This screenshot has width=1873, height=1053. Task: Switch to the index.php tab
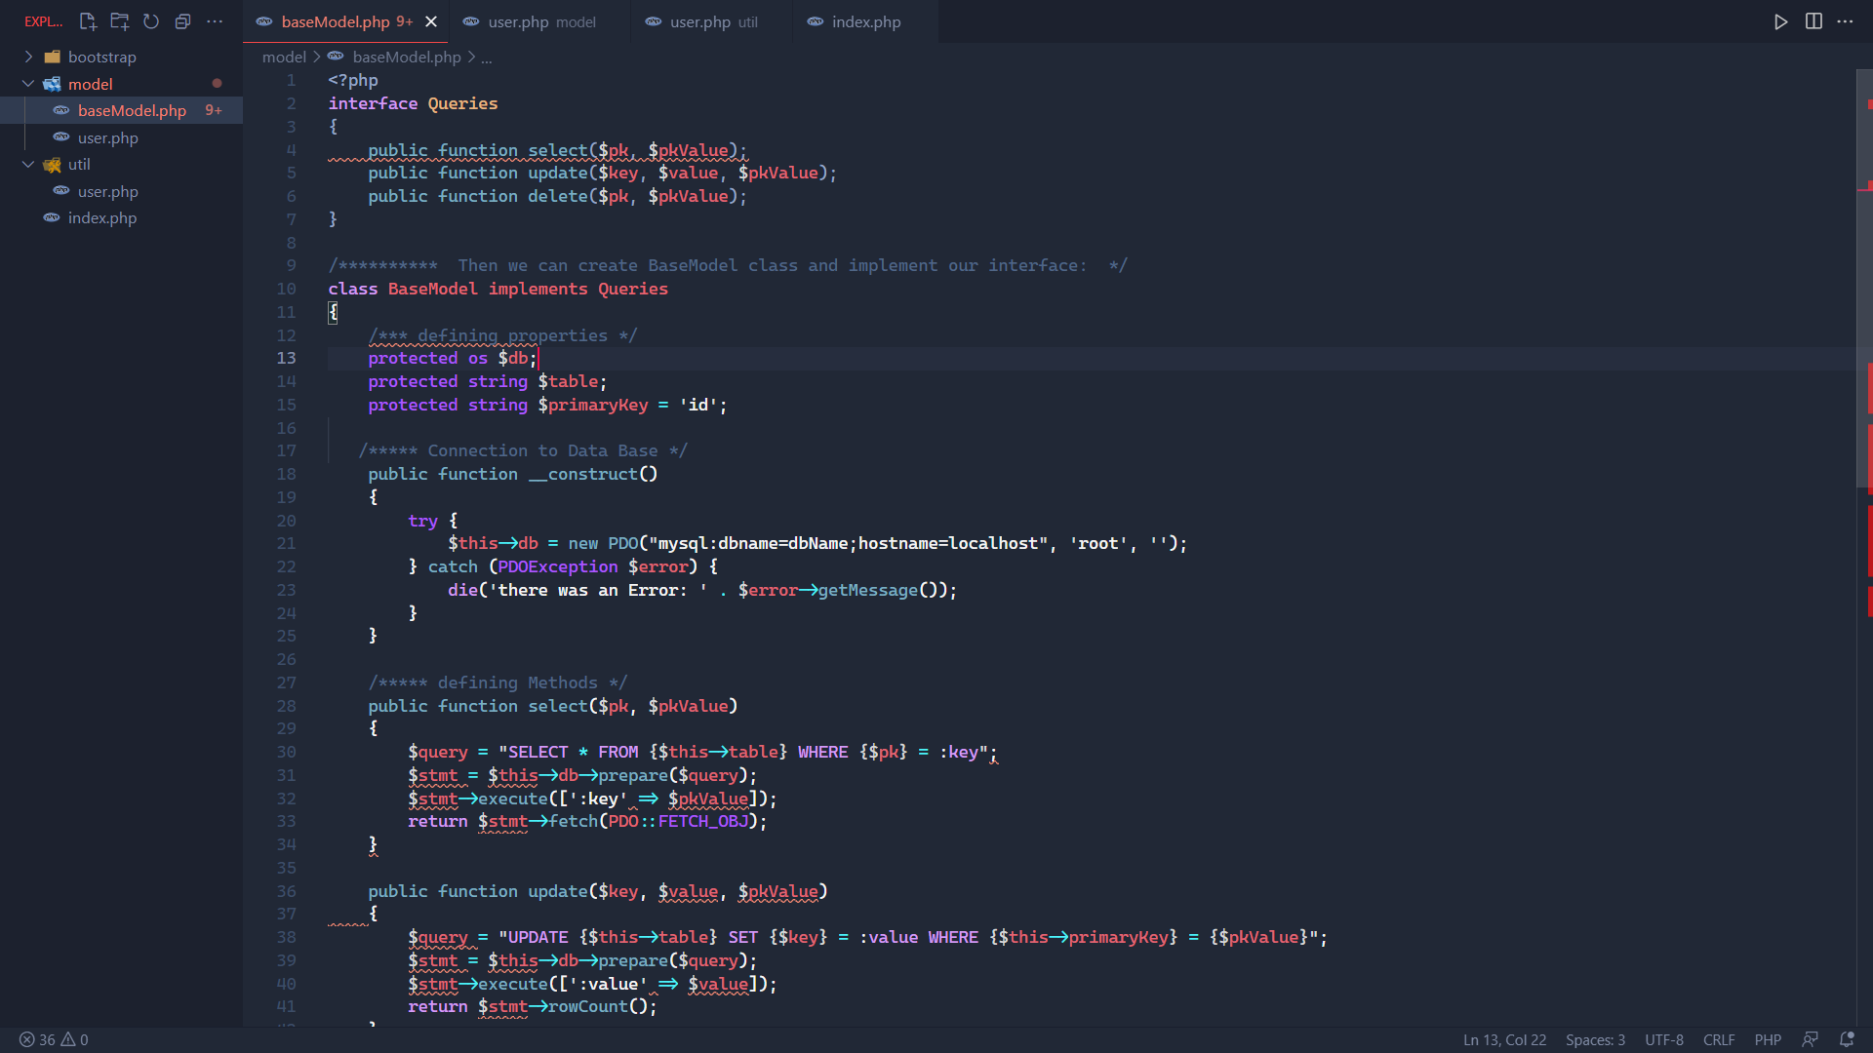click(x=864, y=21)
